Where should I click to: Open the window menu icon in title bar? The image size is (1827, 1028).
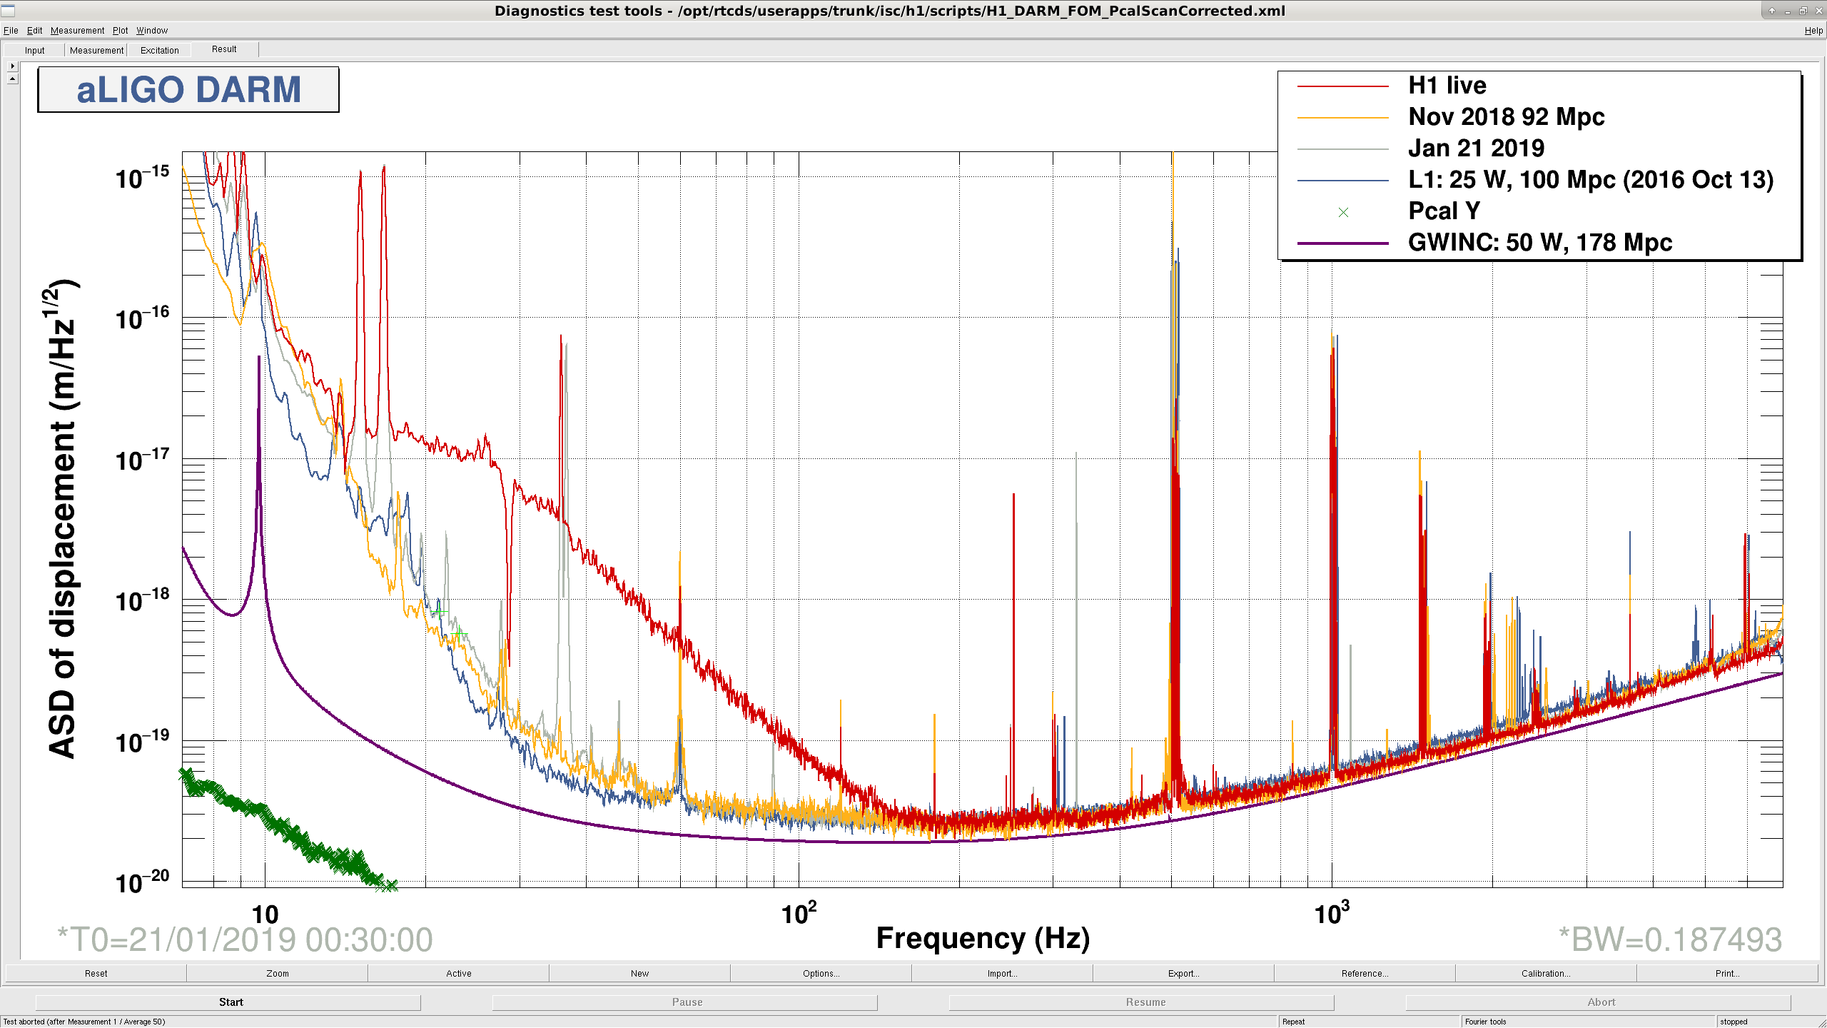[8, 10]
